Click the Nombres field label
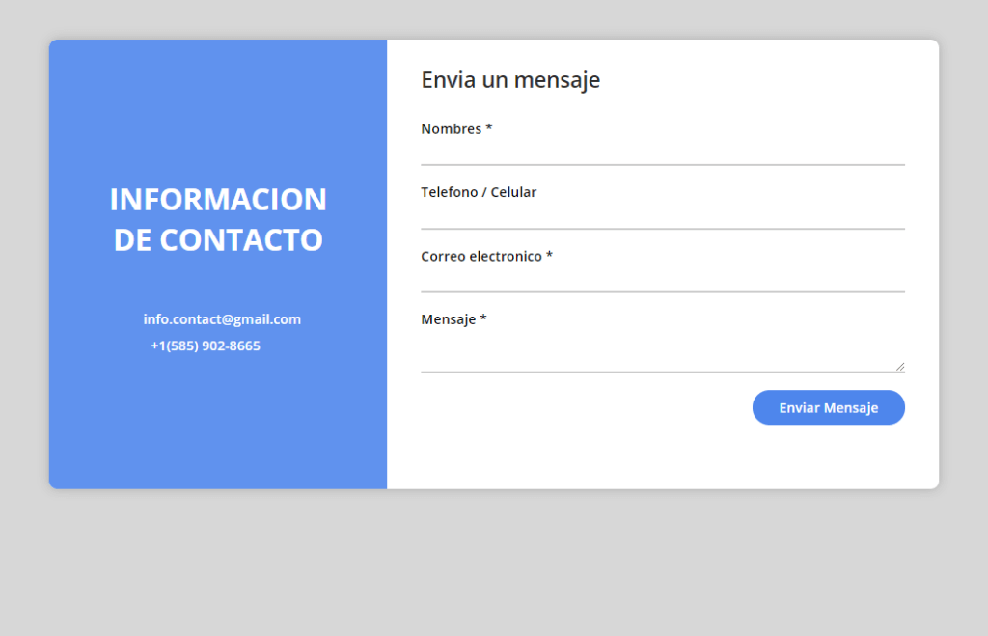The width and height of the screenshot is (988, 636). (x=451, y=129)
